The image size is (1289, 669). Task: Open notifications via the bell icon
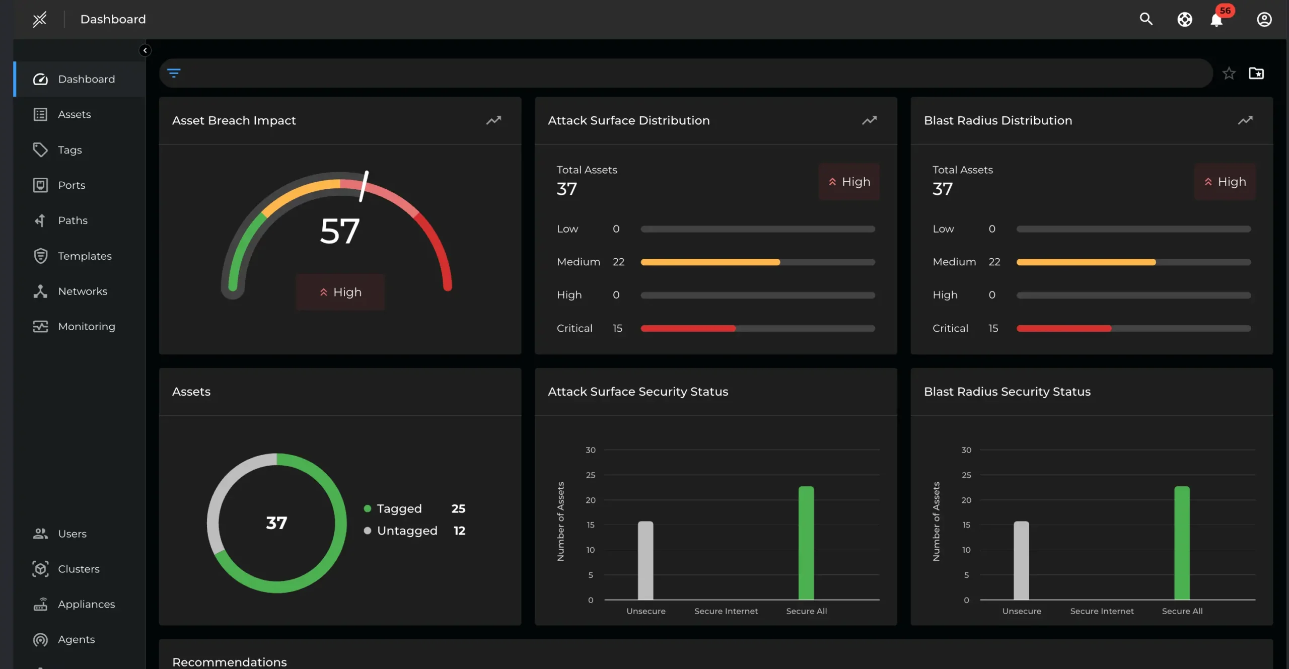[x=1215, y=20]
